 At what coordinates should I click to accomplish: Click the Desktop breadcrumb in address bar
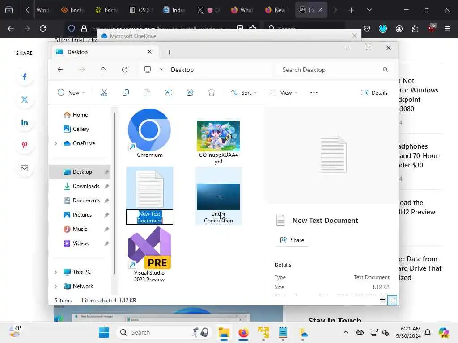pyautogui.click(x=182, y=70)
